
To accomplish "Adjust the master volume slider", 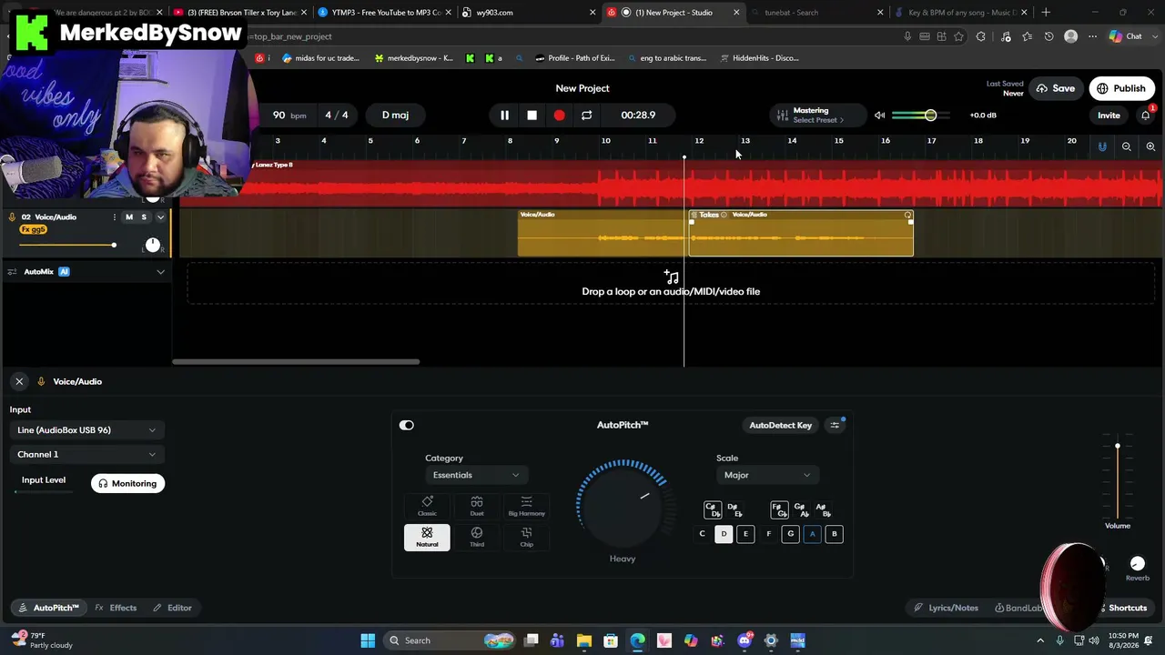I will pyautogui.click(x=920, y=116).
